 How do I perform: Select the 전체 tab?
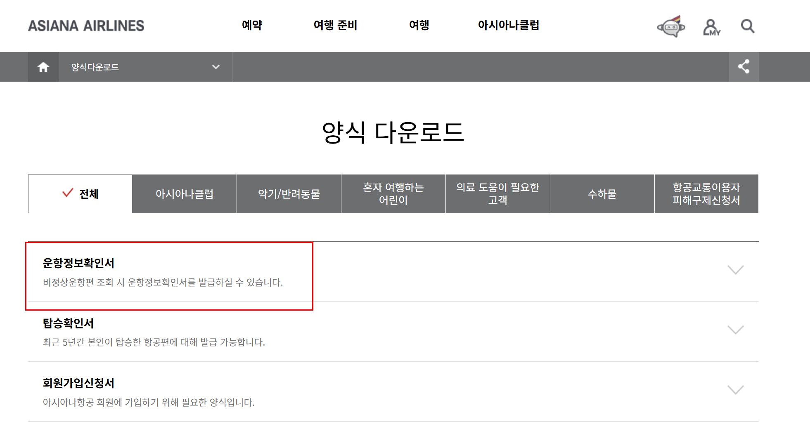(80, 194)
